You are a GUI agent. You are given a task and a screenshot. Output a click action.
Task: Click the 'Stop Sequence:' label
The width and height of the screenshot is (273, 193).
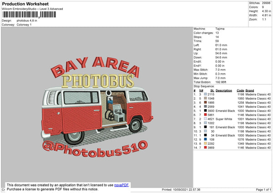[x=204, y=86]
